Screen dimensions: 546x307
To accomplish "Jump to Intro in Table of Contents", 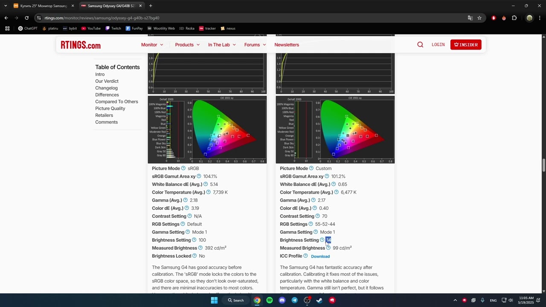I will (x=100, y=74).
